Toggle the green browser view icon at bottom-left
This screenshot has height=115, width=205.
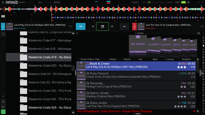(x=3, y=112)
